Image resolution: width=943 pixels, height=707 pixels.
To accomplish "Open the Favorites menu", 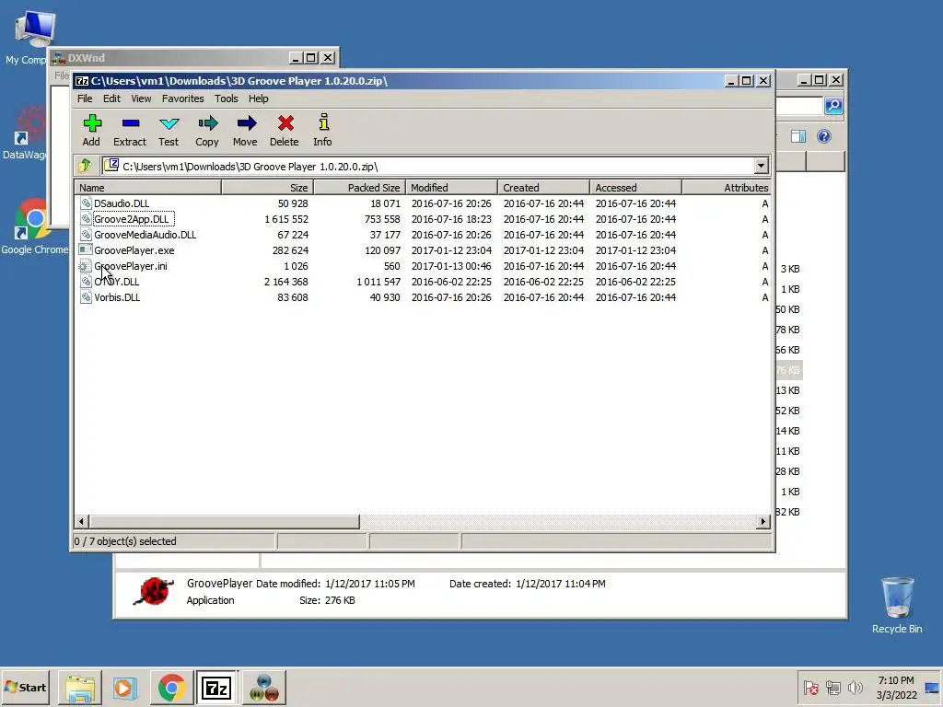I will (x=183, y=99).
